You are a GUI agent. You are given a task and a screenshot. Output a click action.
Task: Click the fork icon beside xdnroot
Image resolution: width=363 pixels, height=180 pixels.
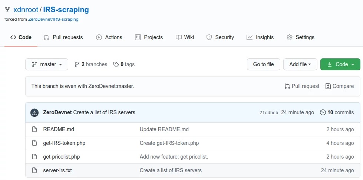(7, 10)
